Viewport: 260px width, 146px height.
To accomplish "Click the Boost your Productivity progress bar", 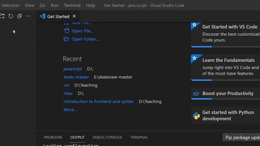I will coord(225,99).
